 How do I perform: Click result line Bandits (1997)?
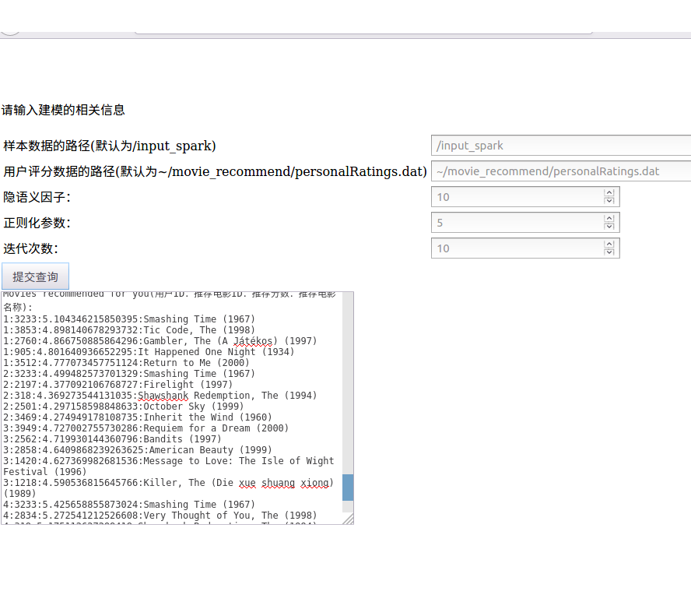pyautogui.click(x=112, y=439)
